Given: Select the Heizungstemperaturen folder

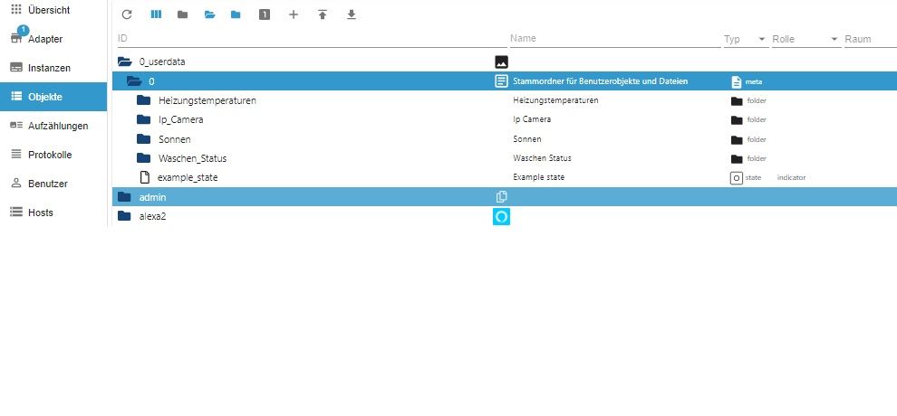Looking at the screenshot, I should 207,100.
